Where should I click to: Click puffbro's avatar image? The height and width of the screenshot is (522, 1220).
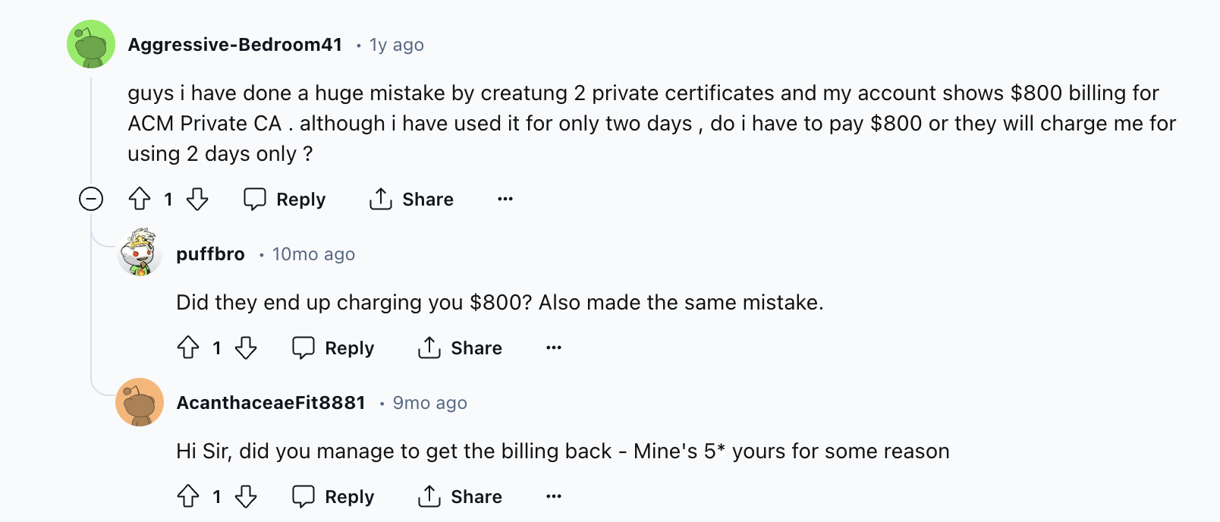[140, 253]
